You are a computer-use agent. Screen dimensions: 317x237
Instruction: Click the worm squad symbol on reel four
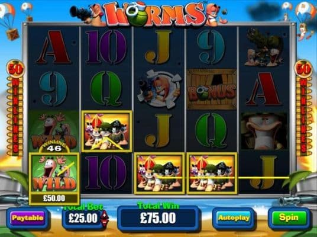click(x=212, y=173)
